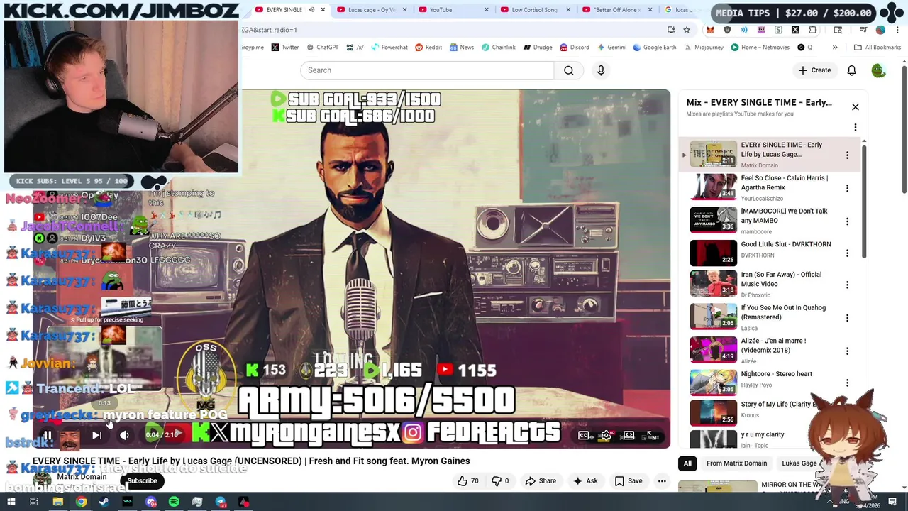Bookmark this page with star icon
This screenshot has width=908, height=511.
point(686,30)
